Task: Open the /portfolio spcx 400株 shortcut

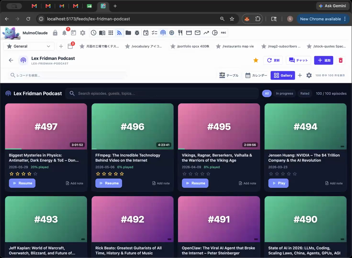Action: tap(190, 46)
